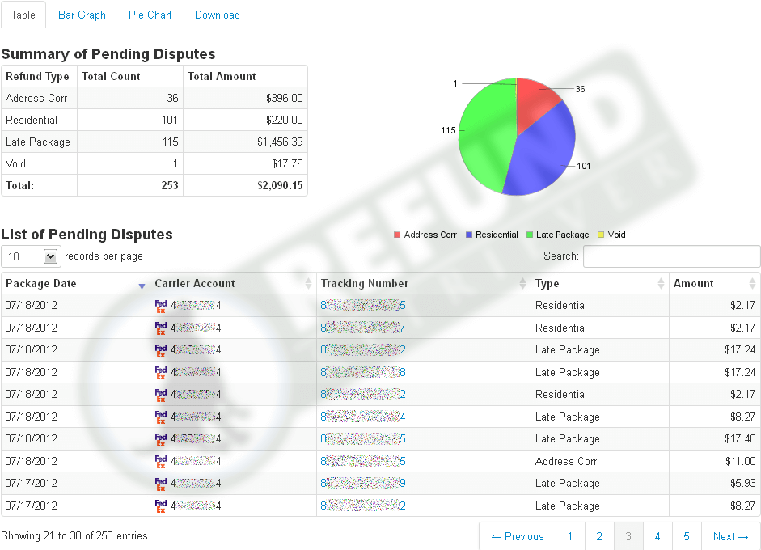Focus the Search input field
This screenshot has width=761, height=550.
coord(671,256)
